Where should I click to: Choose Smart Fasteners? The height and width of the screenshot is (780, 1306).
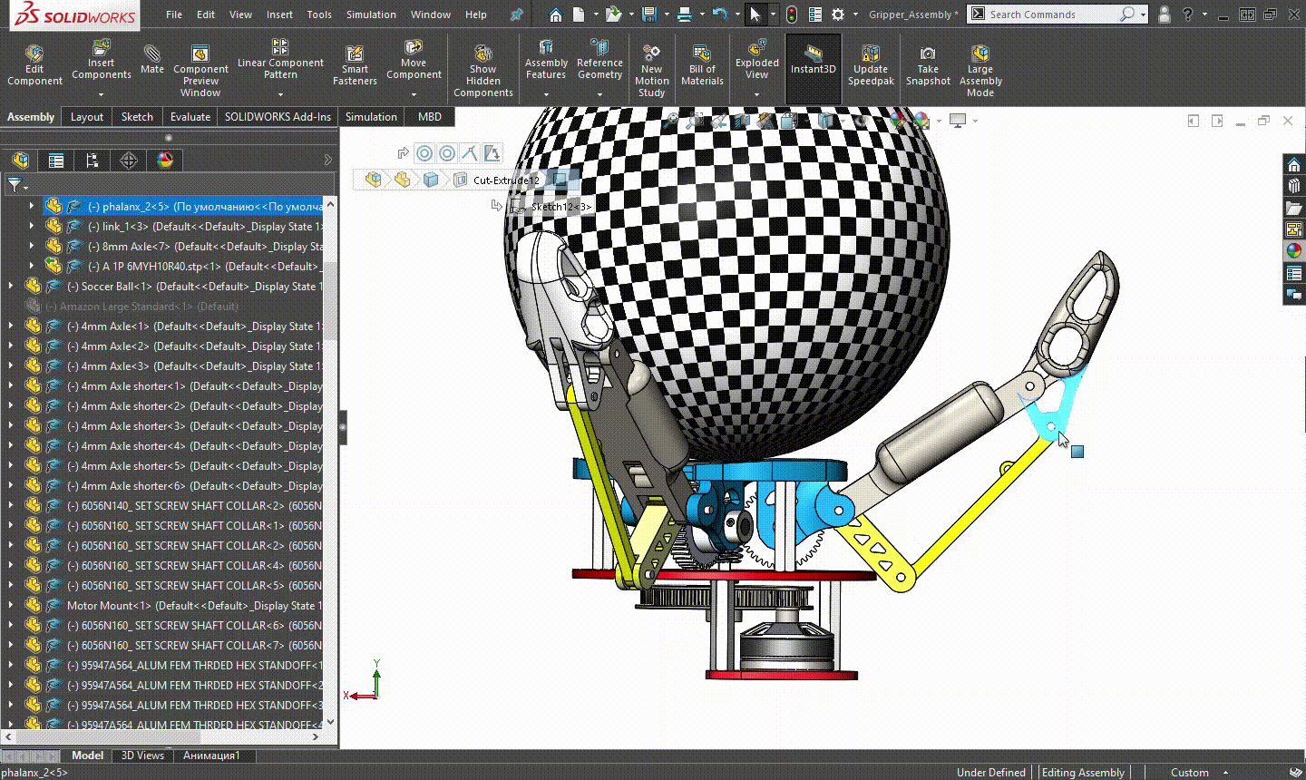coord(355,65)
